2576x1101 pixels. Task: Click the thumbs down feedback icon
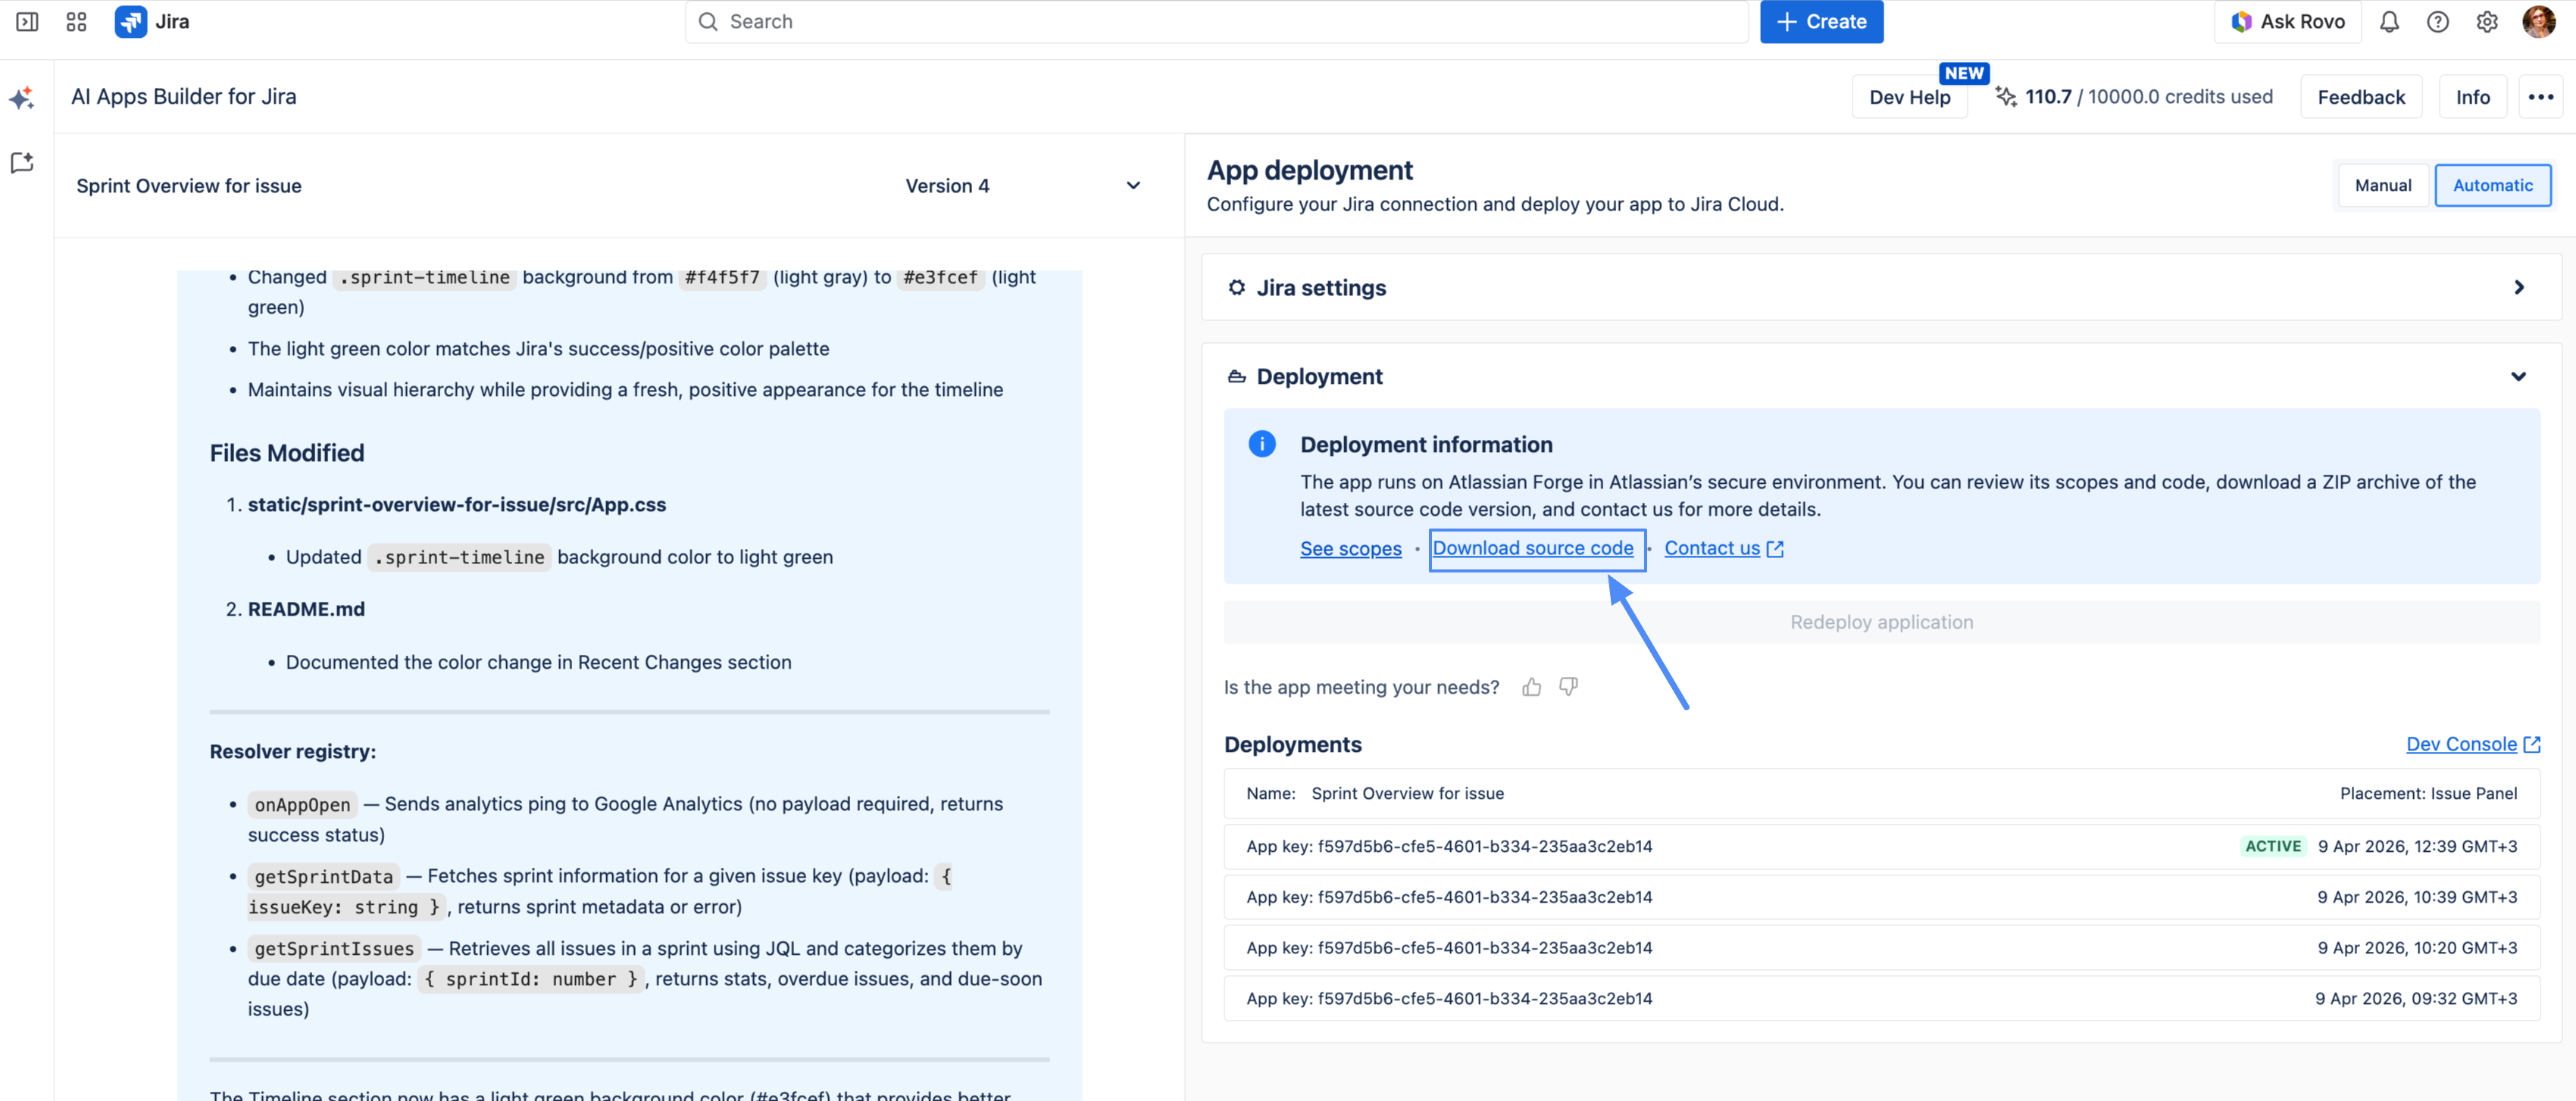1568,686
